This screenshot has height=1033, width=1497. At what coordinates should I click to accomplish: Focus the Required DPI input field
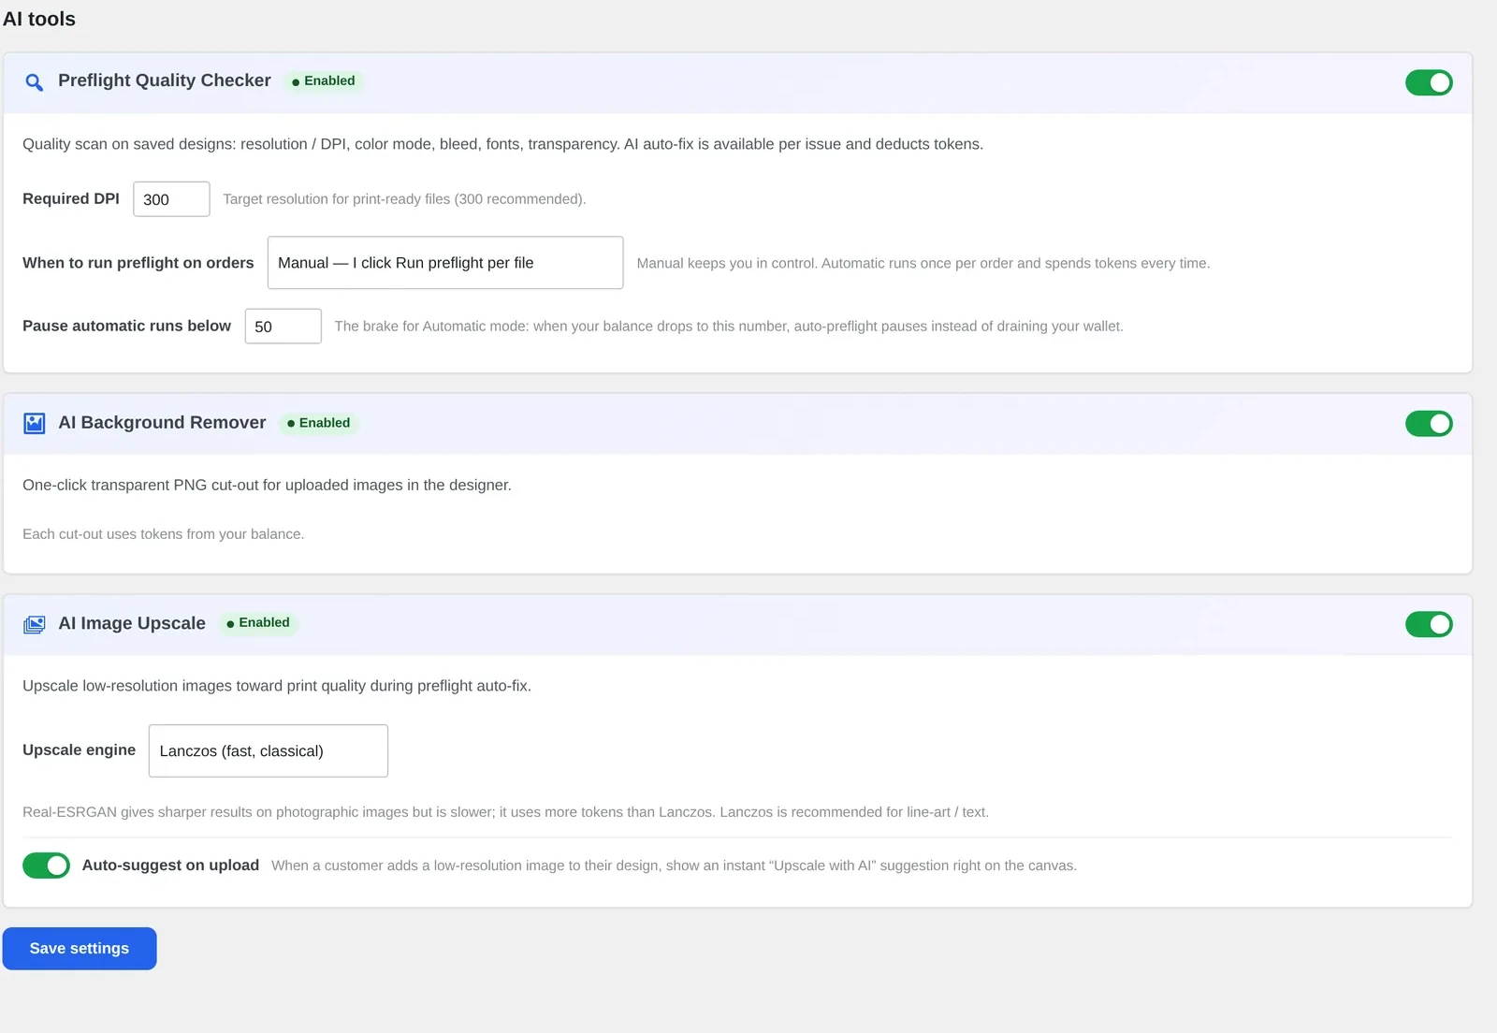171,199
